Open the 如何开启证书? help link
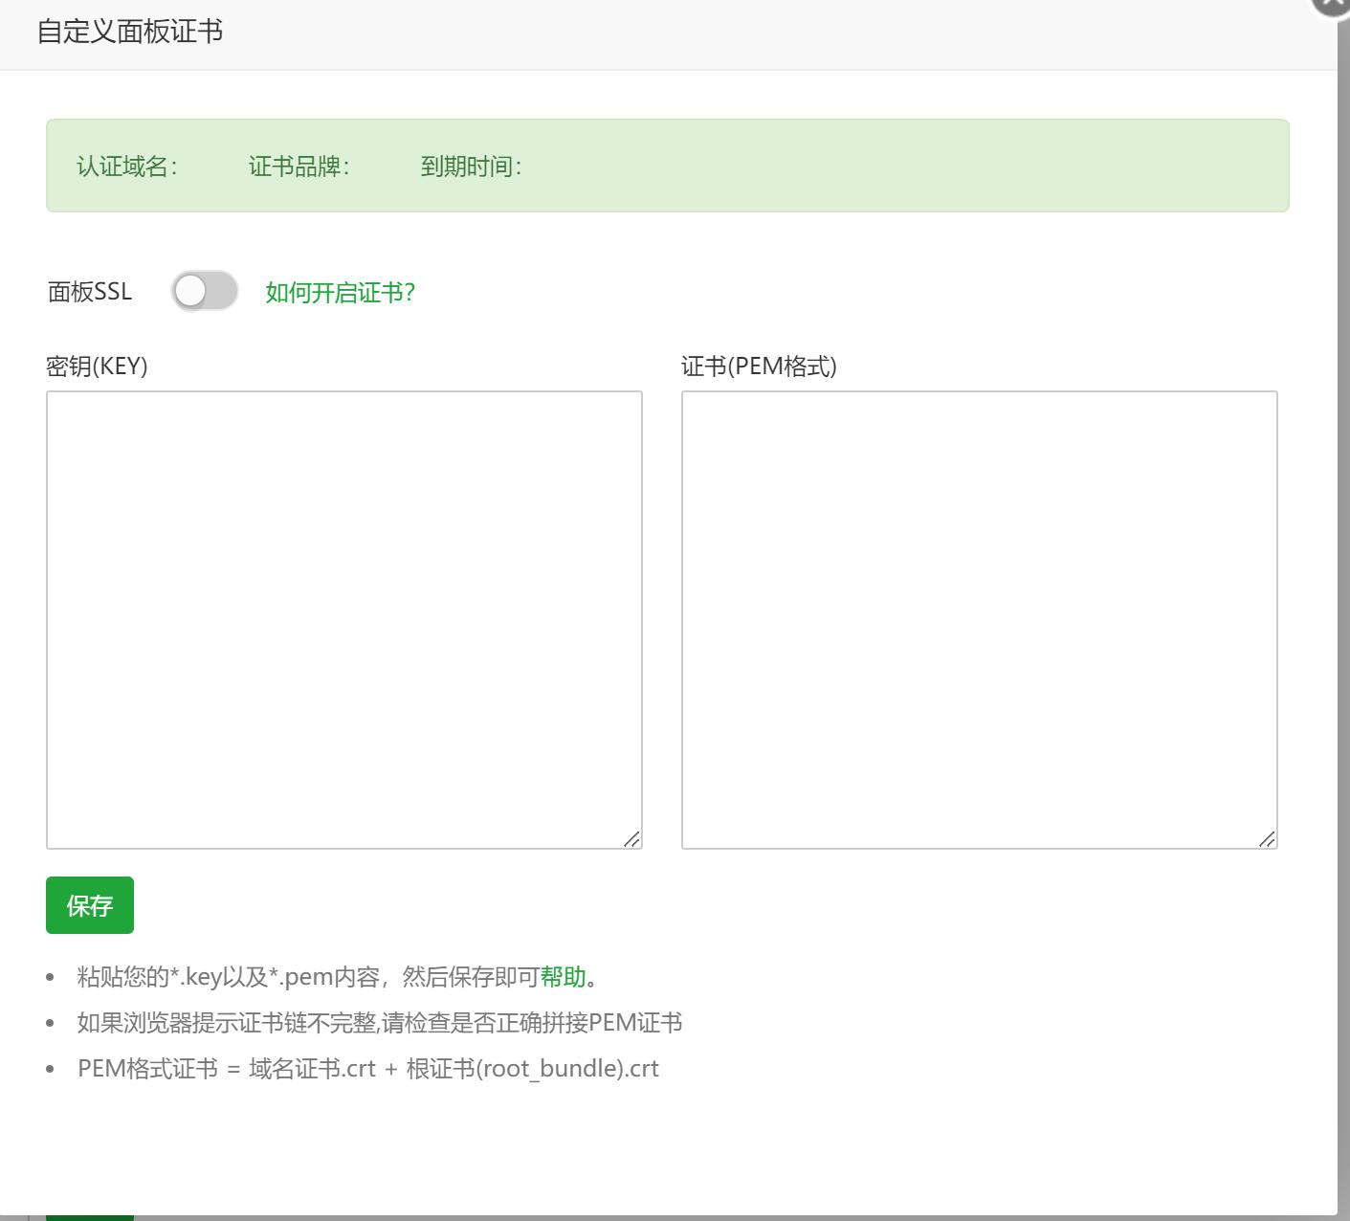The image size is (1350, 1221). click(x=340, y=293)
